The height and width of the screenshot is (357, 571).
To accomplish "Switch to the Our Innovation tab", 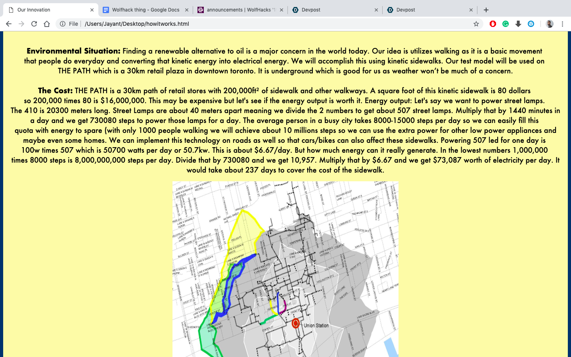I will (x=51, y=10).
